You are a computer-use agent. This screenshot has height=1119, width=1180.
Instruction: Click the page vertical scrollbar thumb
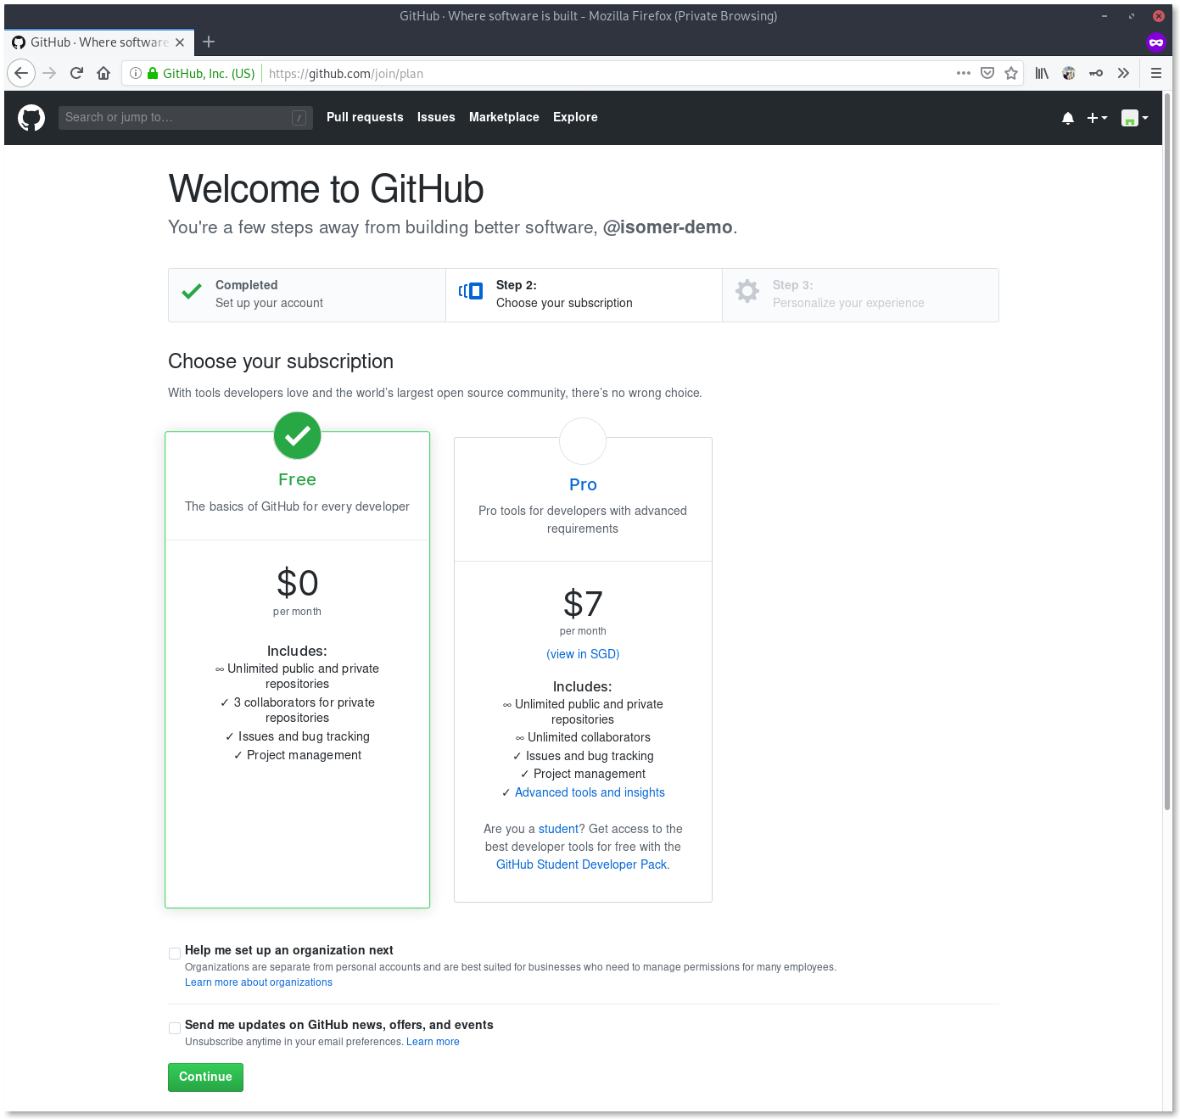pos(1167,451)
